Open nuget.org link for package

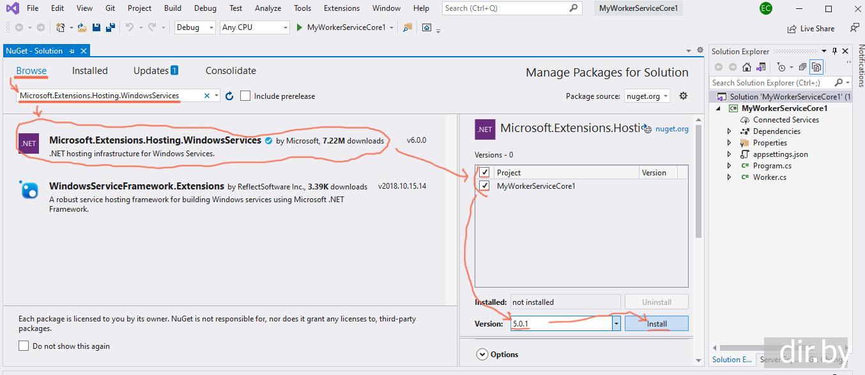point(671,129)
